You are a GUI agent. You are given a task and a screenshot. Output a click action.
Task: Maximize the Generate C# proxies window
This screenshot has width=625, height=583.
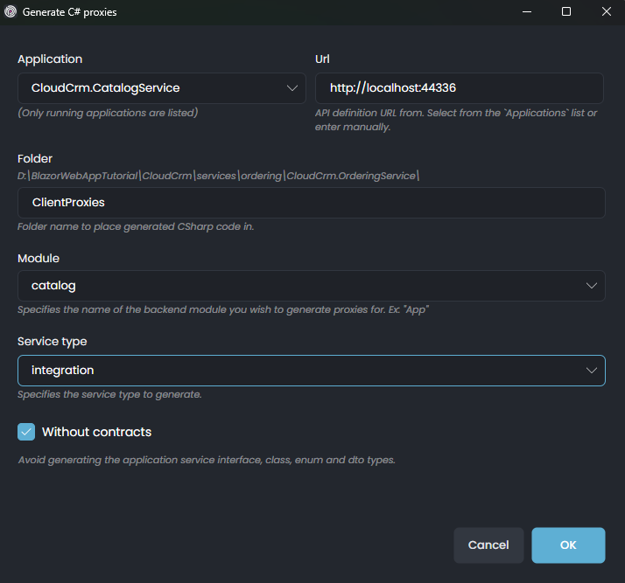566,12
